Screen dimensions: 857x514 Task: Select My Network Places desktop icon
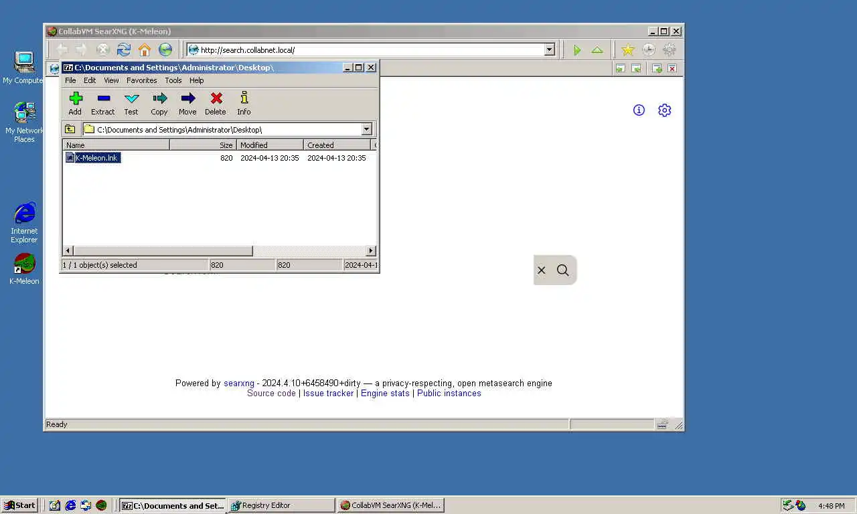24,122
